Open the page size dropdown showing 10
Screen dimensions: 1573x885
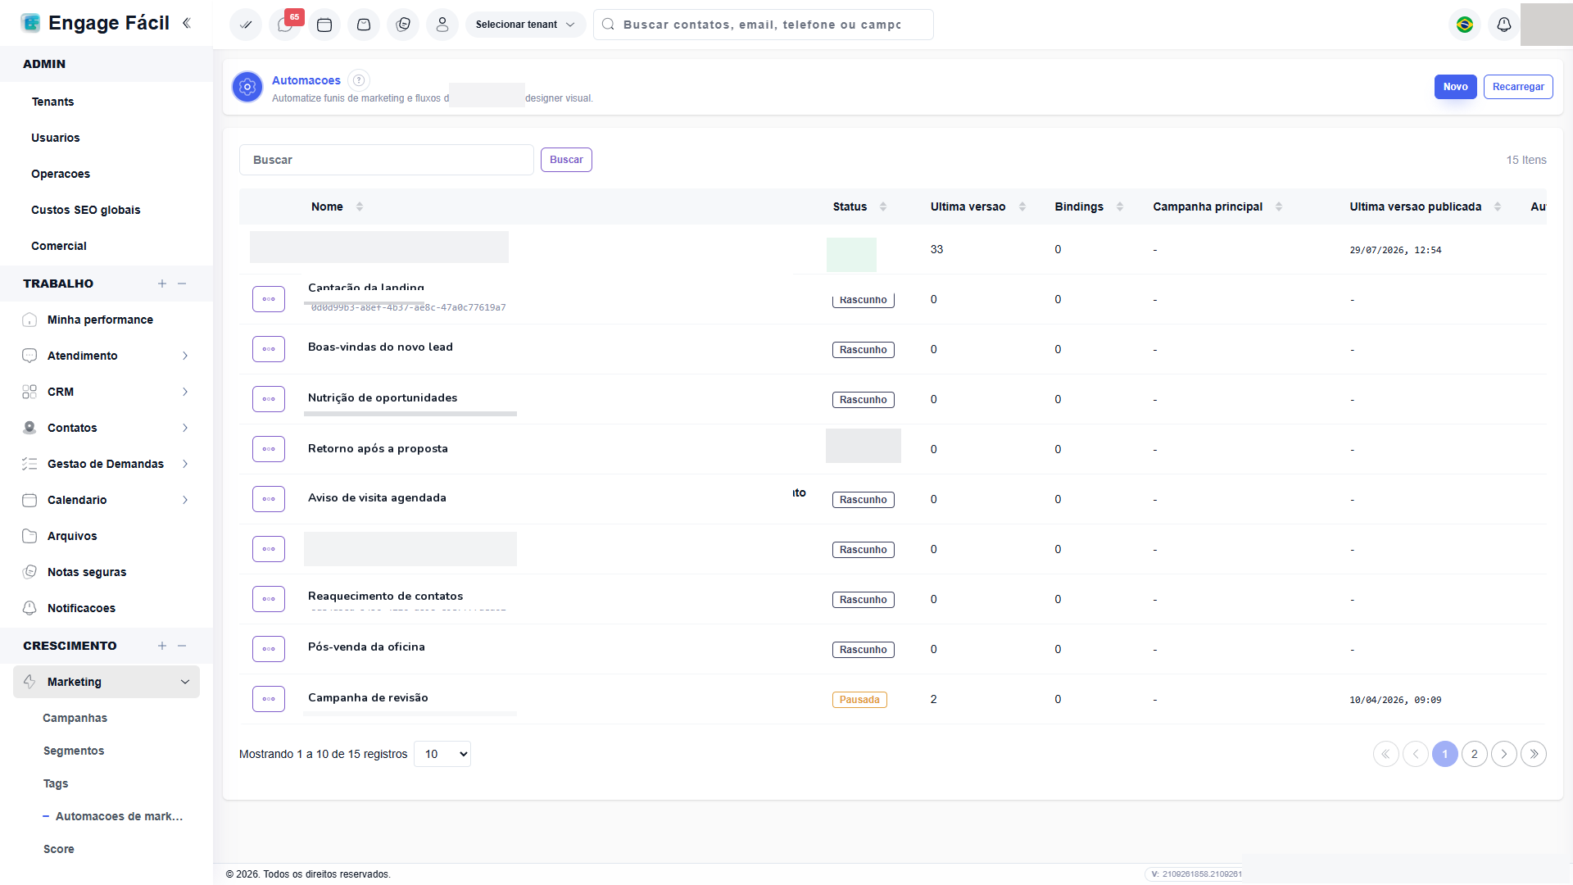442,754
